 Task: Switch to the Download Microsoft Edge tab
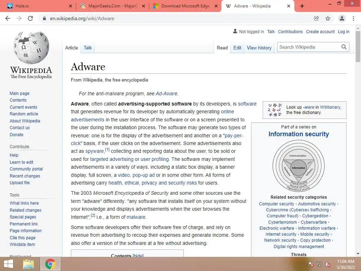coord(185,6)
